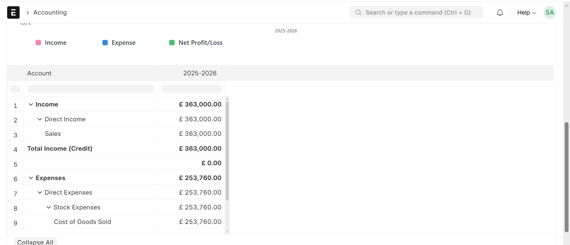Open the SA user avatar menu
The height and width of the screenshot is (245, 570).
[x=550, y=12]
